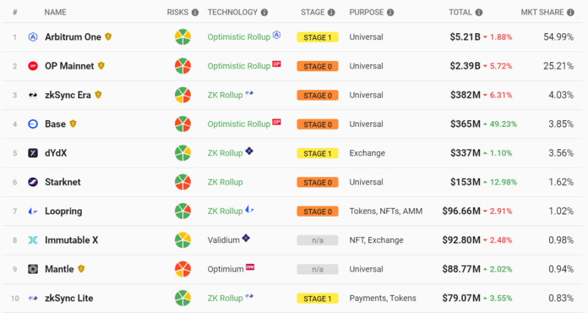Click the TECHNOLOGY column header label
This screenshot has height=313, width=588.
tap(232, 12)
